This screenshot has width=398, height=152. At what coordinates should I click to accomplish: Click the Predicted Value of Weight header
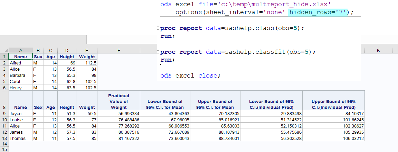click(x=119, y=101)
